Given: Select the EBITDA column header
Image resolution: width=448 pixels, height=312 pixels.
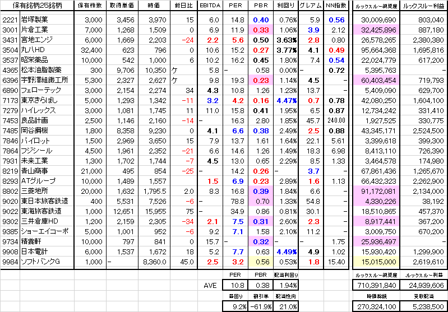Looking at the screenshot, I should tap(210, 6).
